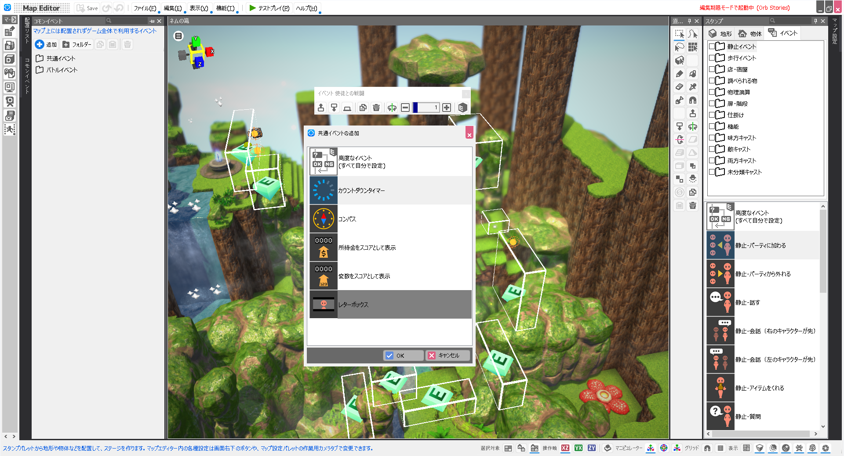Click the trash icon in tools panel

(x=693, y=205)
